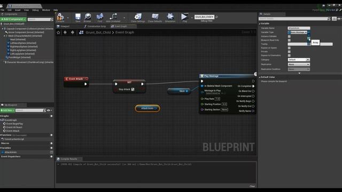The width and height of the screenshot is (342, 192).
Task: Open the Window menu
Action: [x=46, y=10]
